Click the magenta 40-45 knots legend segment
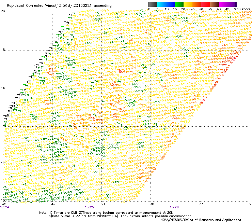 (223, 4)
